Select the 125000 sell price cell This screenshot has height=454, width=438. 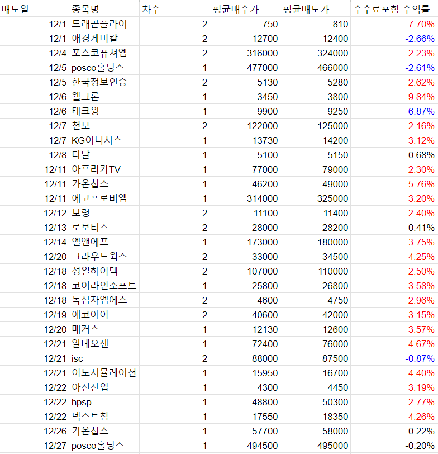click(315, 126)
